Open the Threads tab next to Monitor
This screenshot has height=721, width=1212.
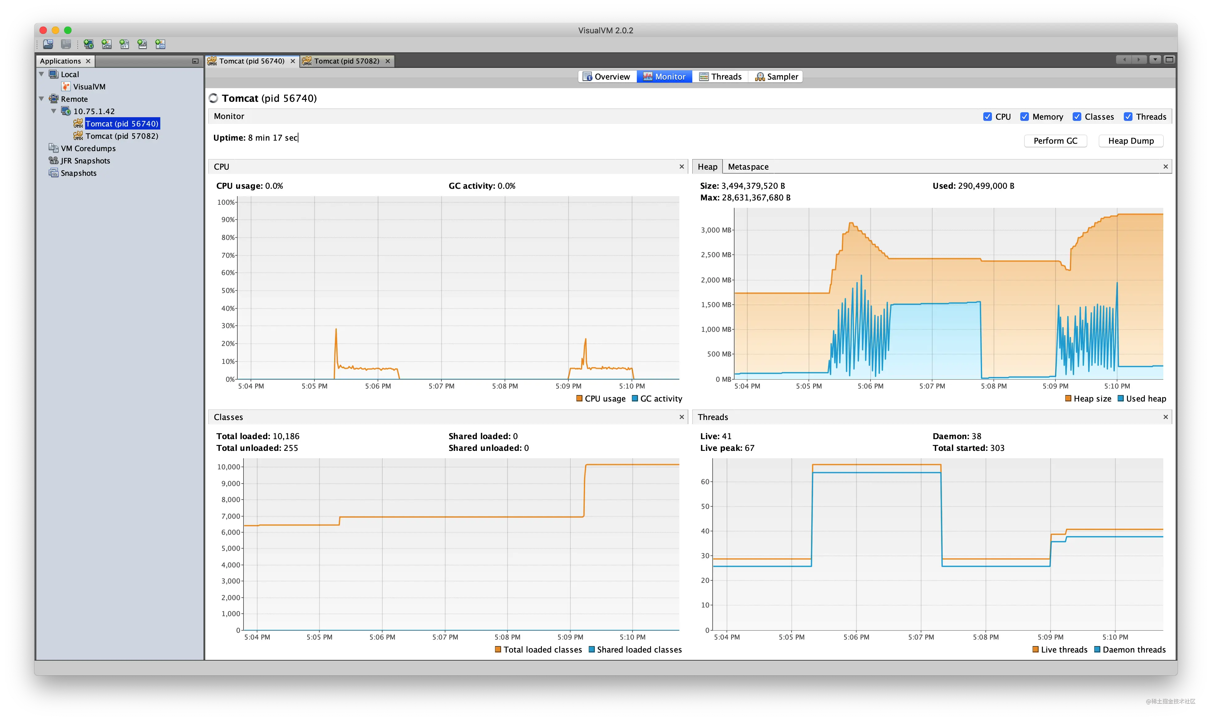(720, 77)
